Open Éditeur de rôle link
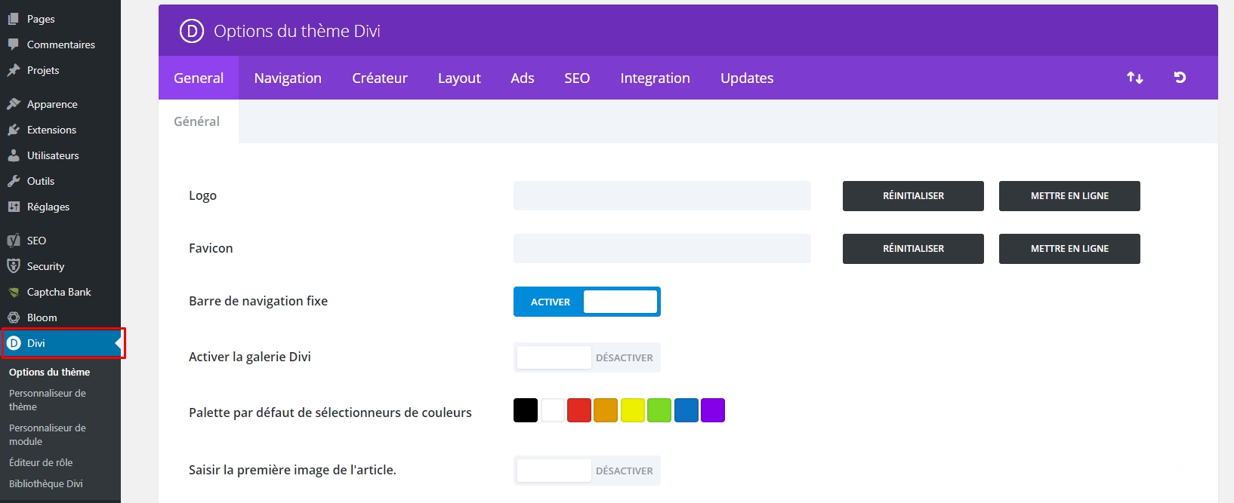Viewport: 1234px width, 503px height. tap(41, 462)
